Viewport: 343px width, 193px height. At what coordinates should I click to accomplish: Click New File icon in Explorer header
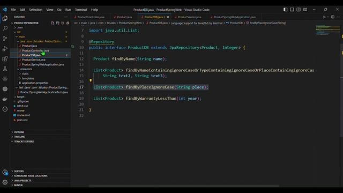(x=53, y=23)
